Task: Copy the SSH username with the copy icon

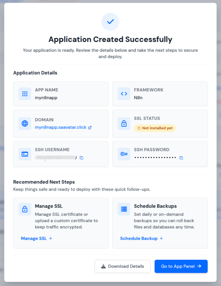Action: [81, 158]
